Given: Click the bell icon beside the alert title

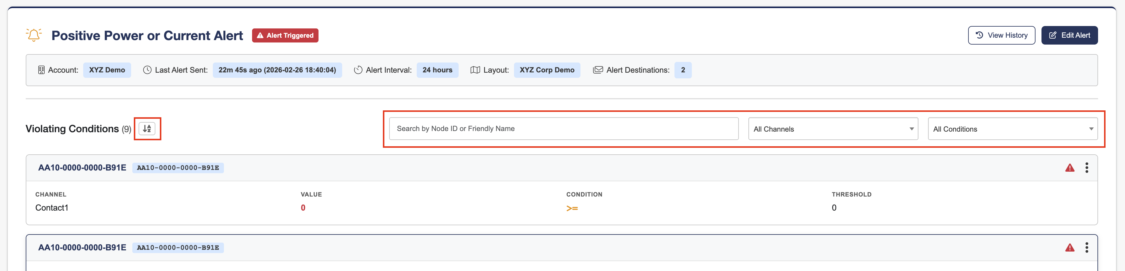Looking at the screenshot, I should [x=34, y=35].
